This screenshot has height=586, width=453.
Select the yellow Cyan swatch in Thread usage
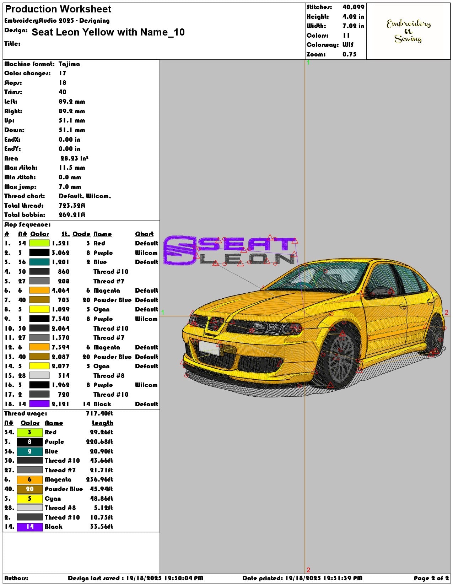(30, 499)
